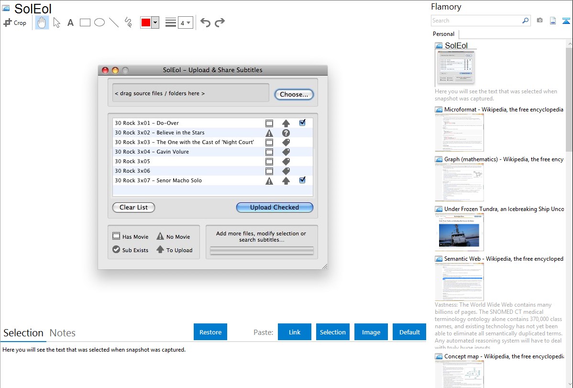Screen dimensions: 573x388
Task: Activate the hand pan tool
Action: coord(42,22)
